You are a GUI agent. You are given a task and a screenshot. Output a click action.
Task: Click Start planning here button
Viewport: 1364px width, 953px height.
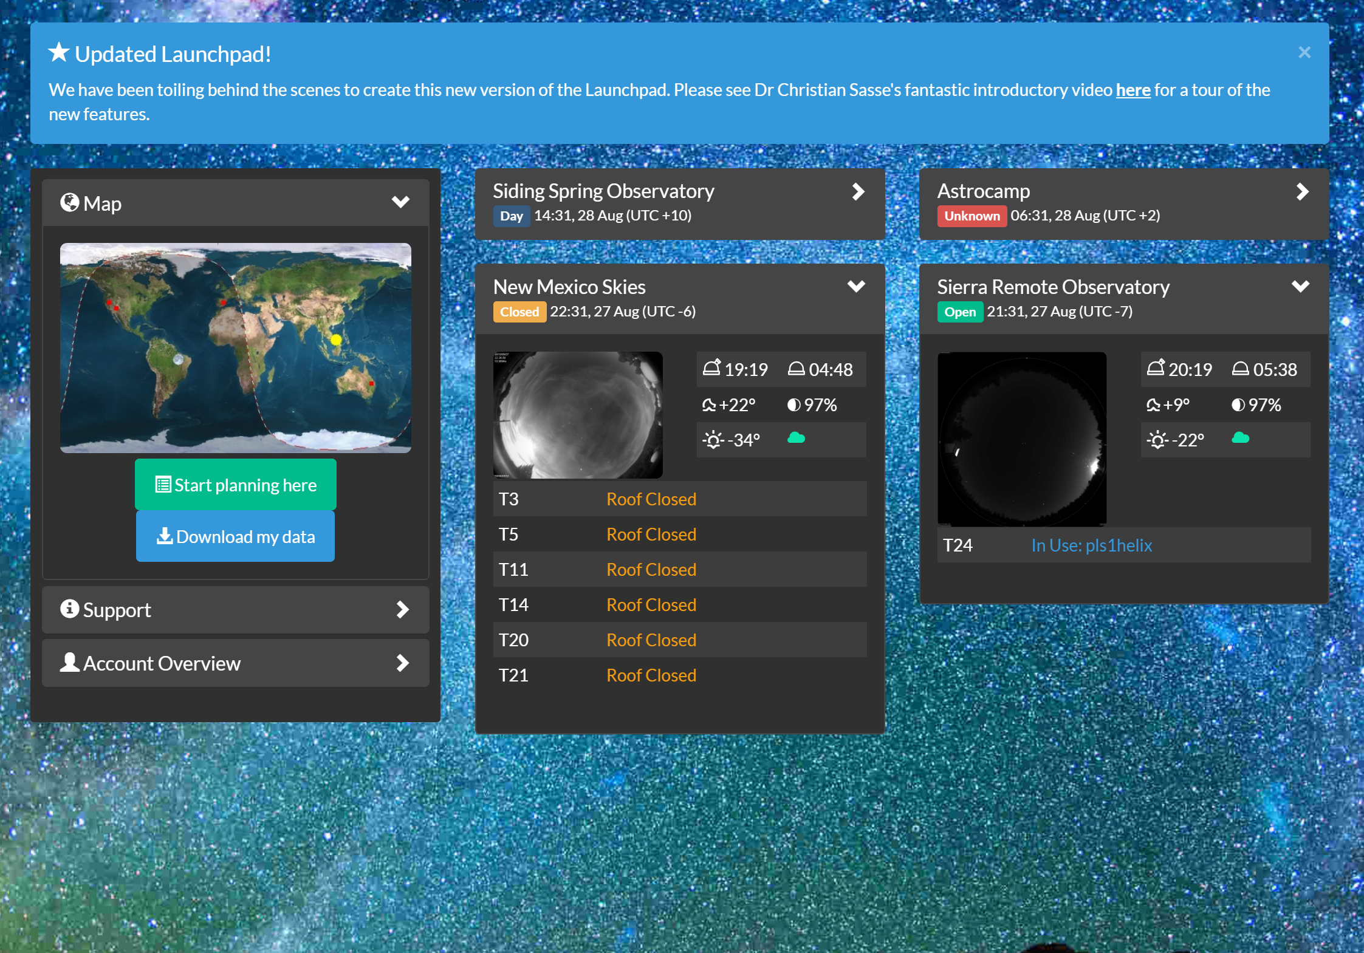[x=236, y=485]
